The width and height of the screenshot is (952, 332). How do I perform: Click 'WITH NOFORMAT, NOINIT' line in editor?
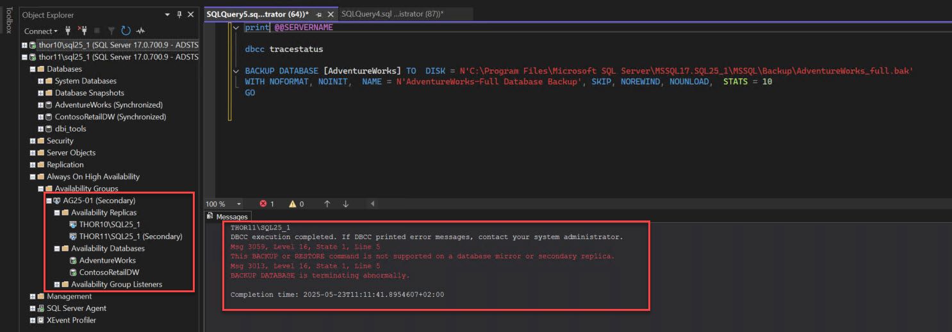(508, 82)
